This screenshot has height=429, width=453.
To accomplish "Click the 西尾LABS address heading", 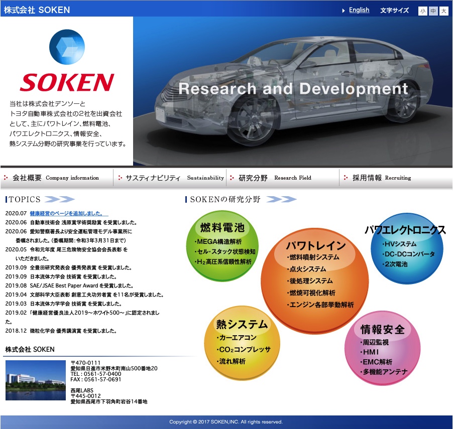I will coord(82,390).
